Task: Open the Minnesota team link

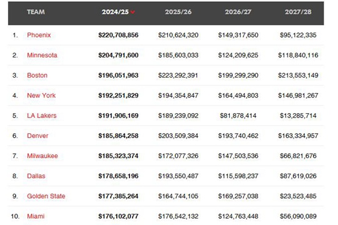Action: tap(42, 55)
